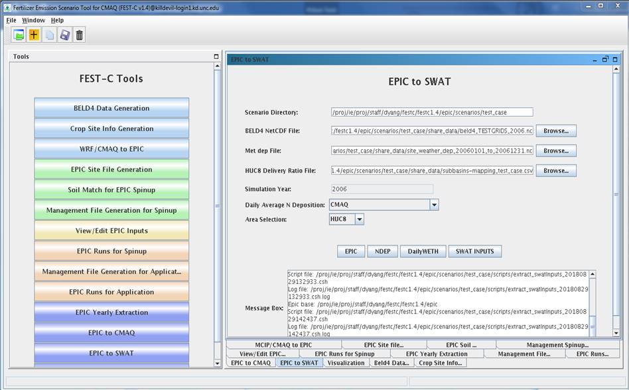Switch to the MCIP/CMAQ to EPIC tab

[x=283, y=345]
